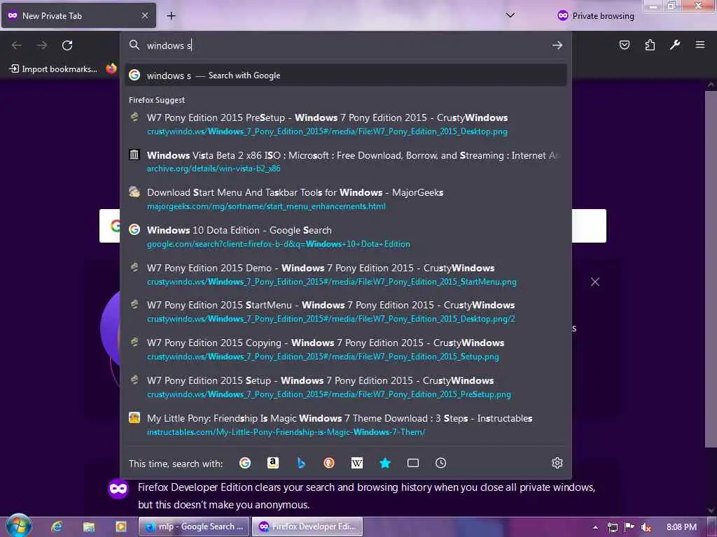Show hidden tray icons arrow
717x537 pixels.
click(x=595, y=527)
